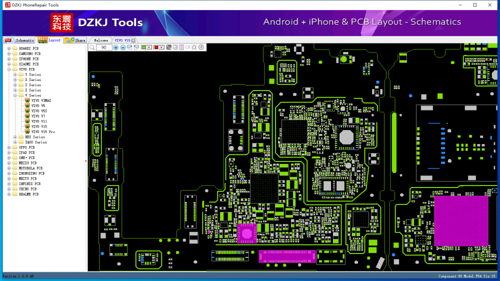This screenshot has width=500, height=281.
Task: Switch to the Welcome document tab
Action: click(101, 40)
